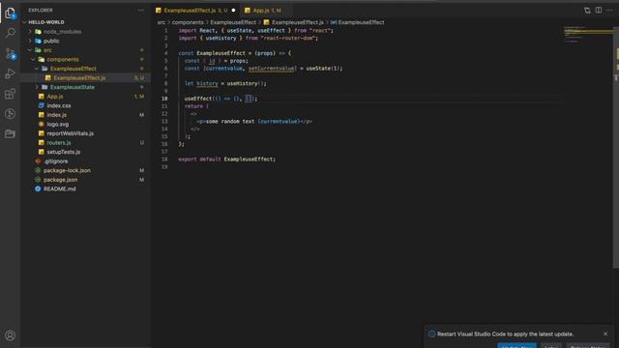Open the Source Control view
This screenshot has width=619, height=348.
tap(10, 53)
